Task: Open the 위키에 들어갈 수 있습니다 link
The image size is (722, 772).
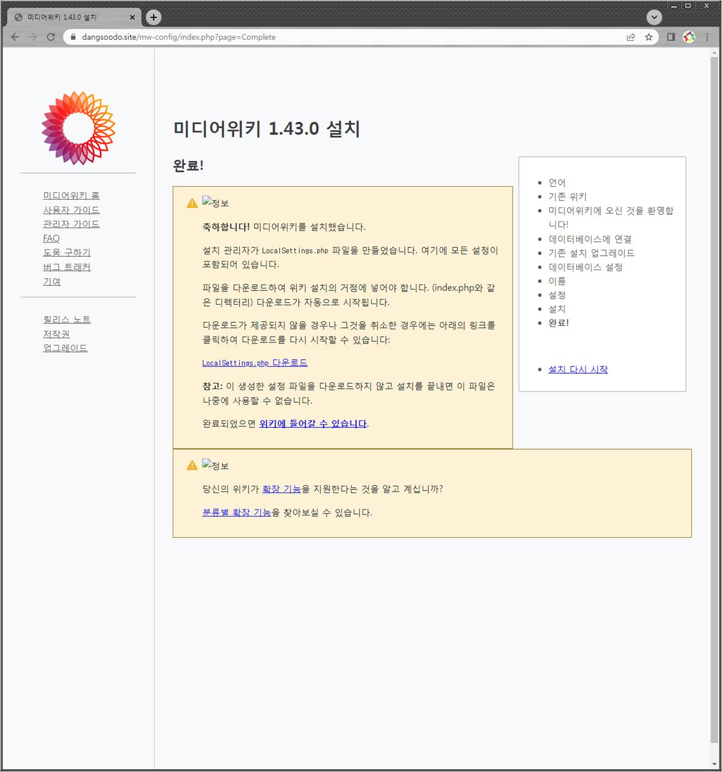Action: click(313, 424)
